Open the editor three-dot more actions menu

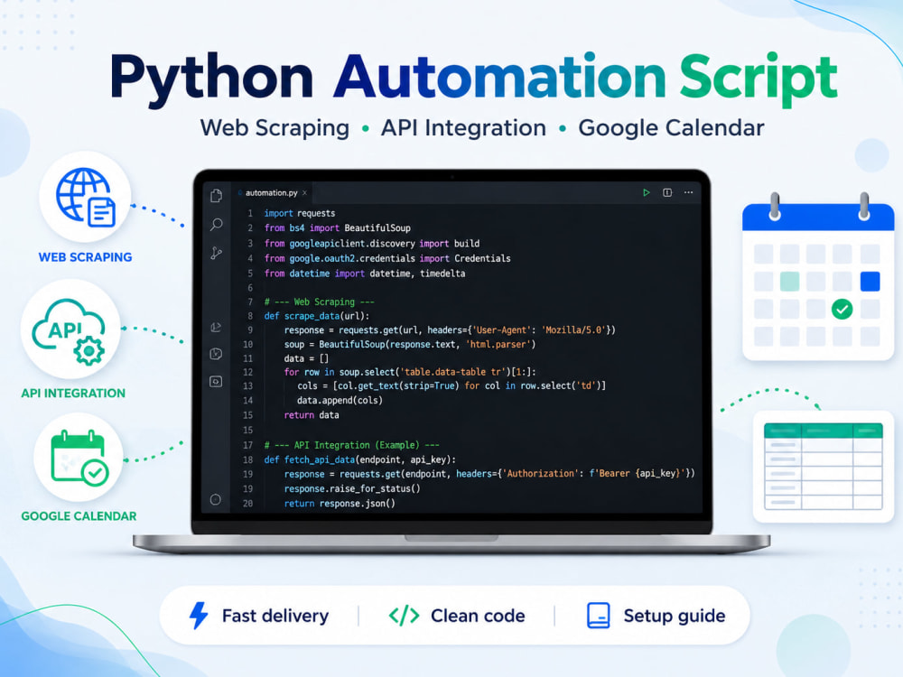(688, 192)
